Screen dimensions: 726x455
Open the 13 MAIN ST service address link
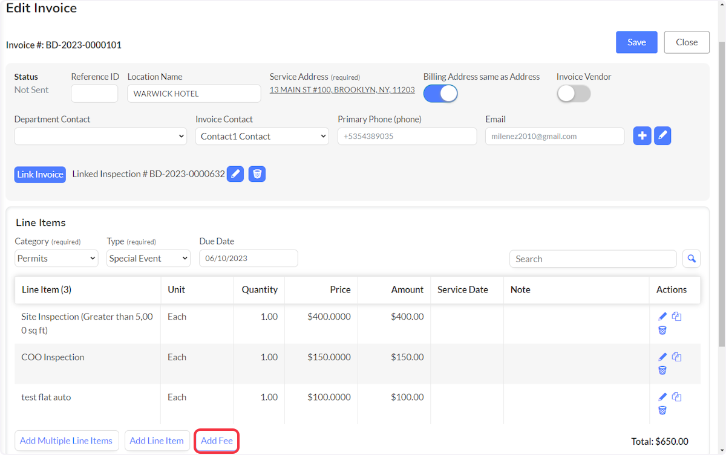(342, 89)
